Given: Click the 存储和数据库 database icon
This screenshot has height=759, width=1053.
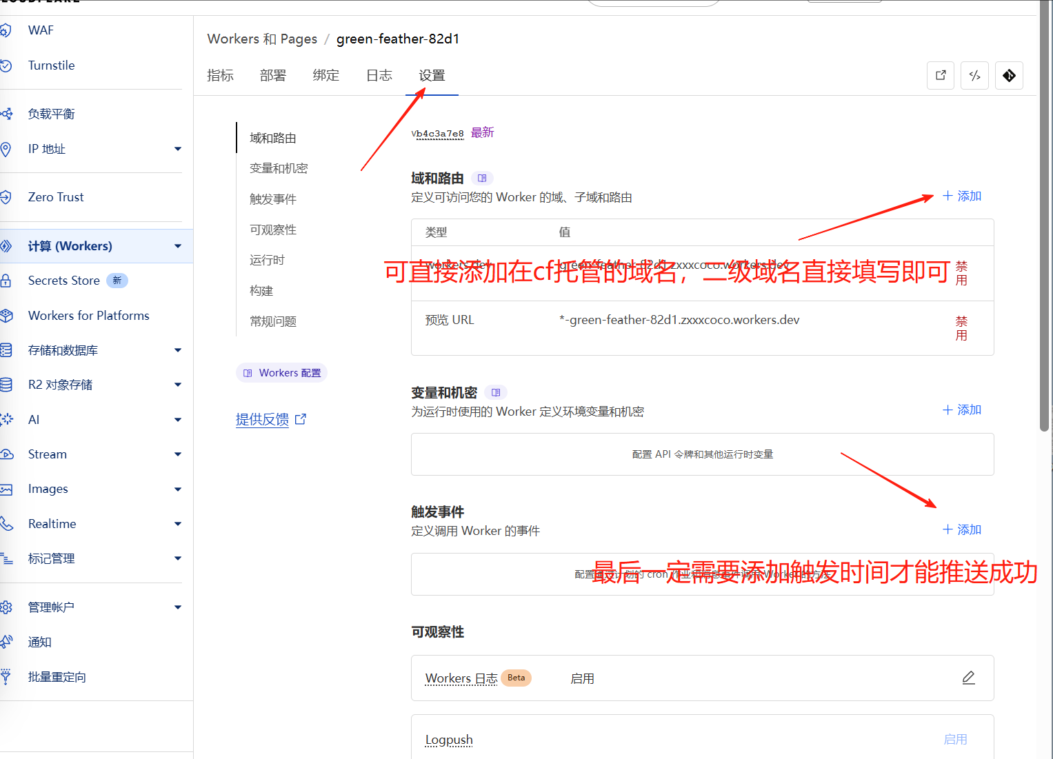Looking at the screenshot, I should pyautogui.click(x=6, y=350).
